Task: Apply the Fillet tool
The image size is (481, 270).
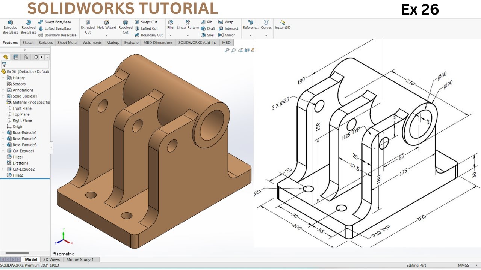Action: [171, 25]
